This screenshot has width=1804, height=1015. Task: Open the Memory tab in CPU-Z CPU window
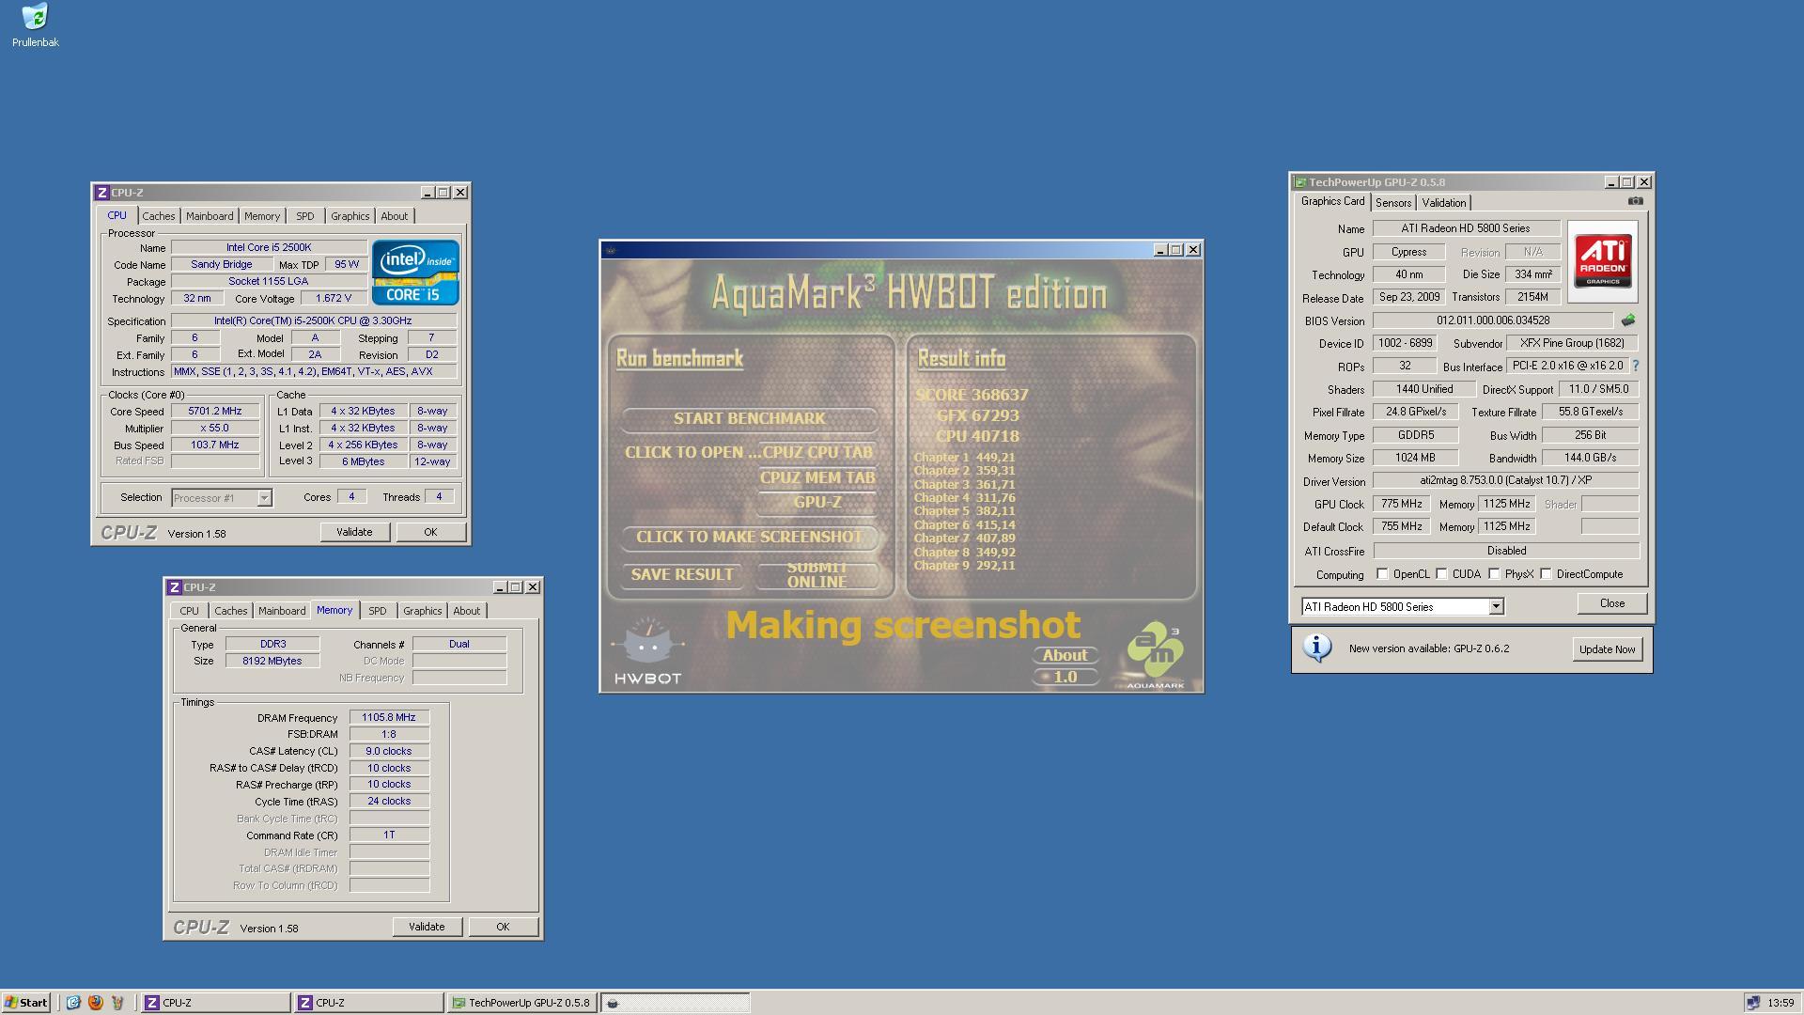click(261, 216)
